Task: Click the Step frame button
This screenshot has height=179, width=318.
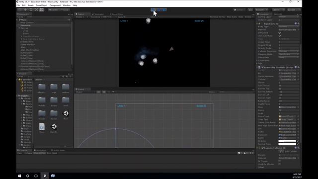Action: (164, 10)
